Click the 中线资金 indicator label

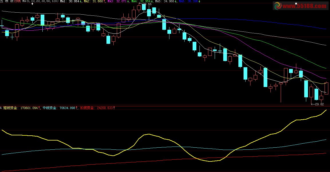(x=50, y=108)
